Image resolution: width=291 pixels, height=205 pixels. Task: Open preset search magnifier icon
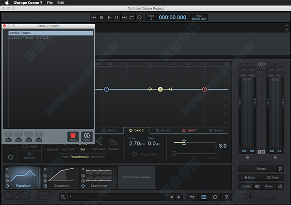click(x=63, y=197)
